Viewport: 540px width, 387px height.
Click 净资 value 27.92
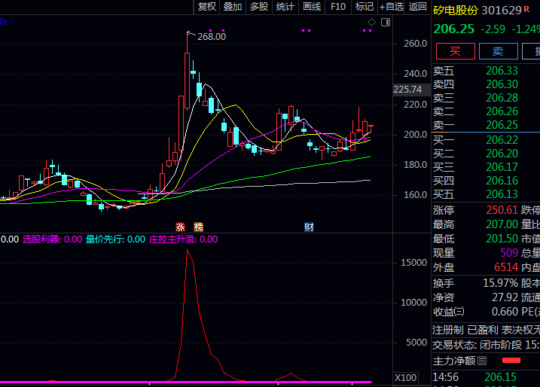[x=505, y=297]
